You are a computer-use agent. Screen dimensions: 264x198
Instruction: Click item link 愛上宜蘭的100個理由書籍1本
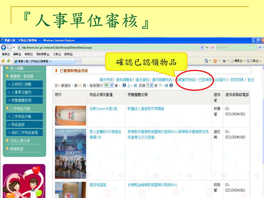coord(105,134)
